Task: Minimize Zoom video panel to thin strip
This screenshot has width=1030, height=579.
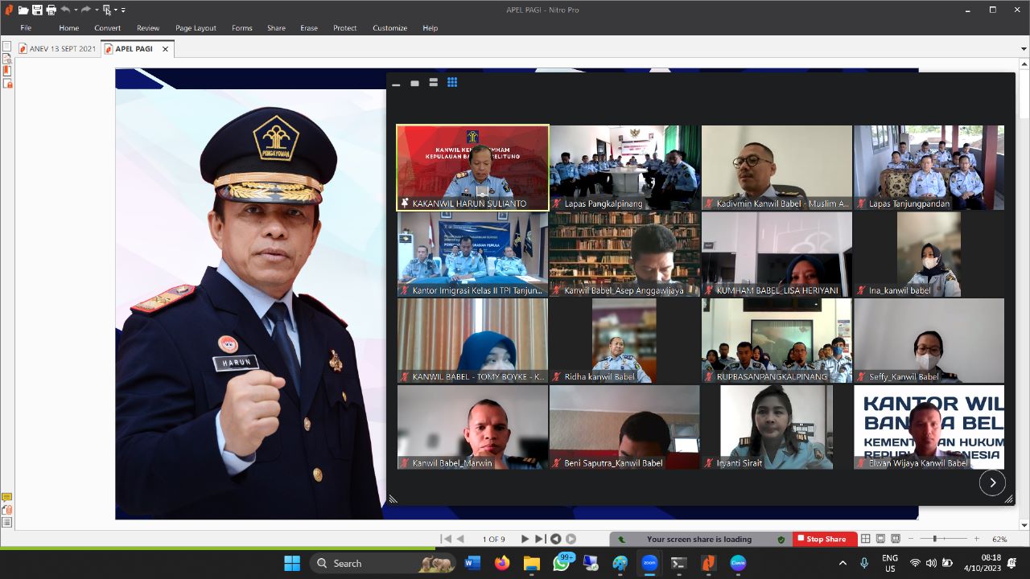Action: (396, 83)
